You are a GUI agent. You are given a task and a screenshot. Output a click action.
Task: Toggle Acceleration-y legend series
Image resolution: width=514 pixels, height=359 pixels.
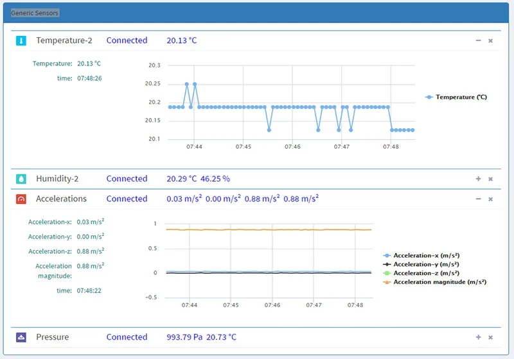pos(421,264)
